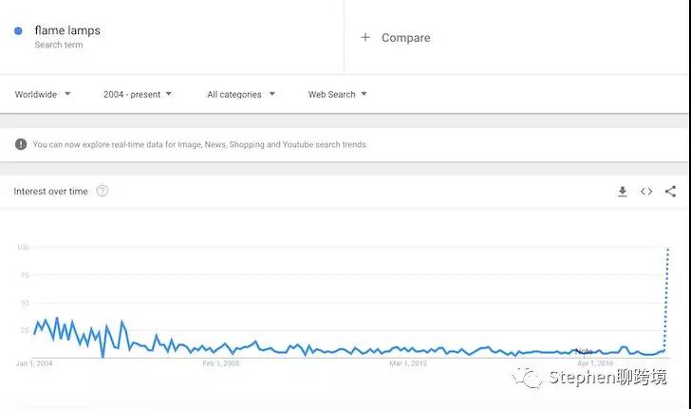Click the embed code icon
691x409 pixels.
click(646, 192)
